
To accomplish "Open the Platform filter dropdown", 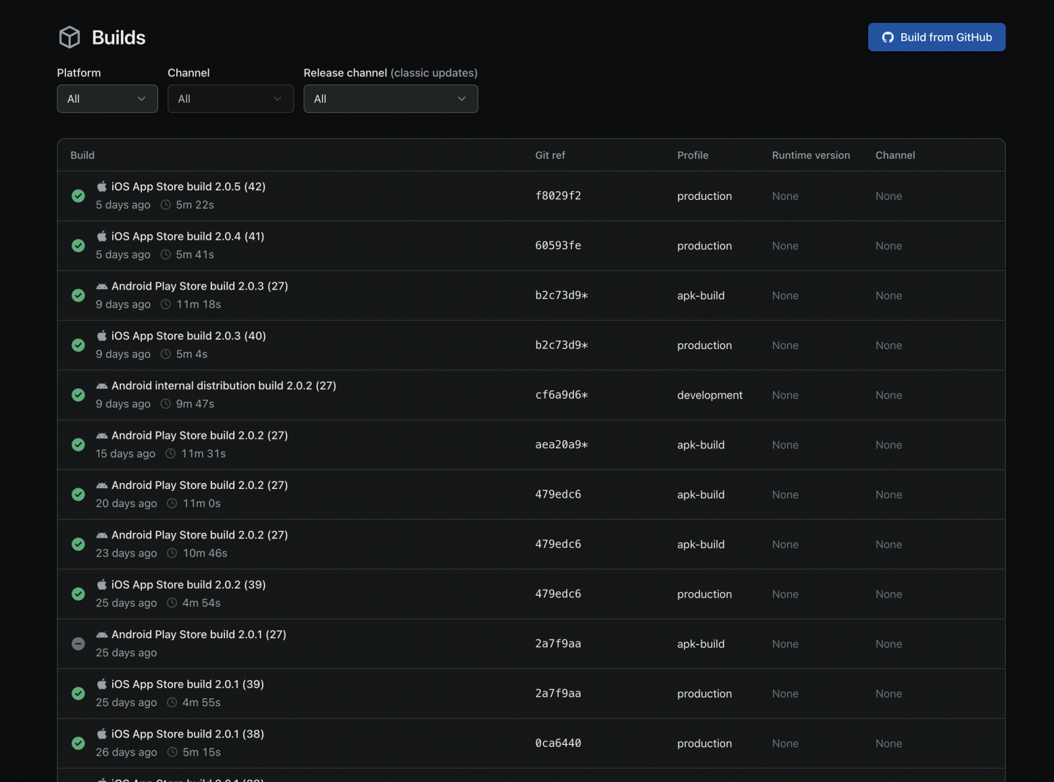I will [107, 99].
